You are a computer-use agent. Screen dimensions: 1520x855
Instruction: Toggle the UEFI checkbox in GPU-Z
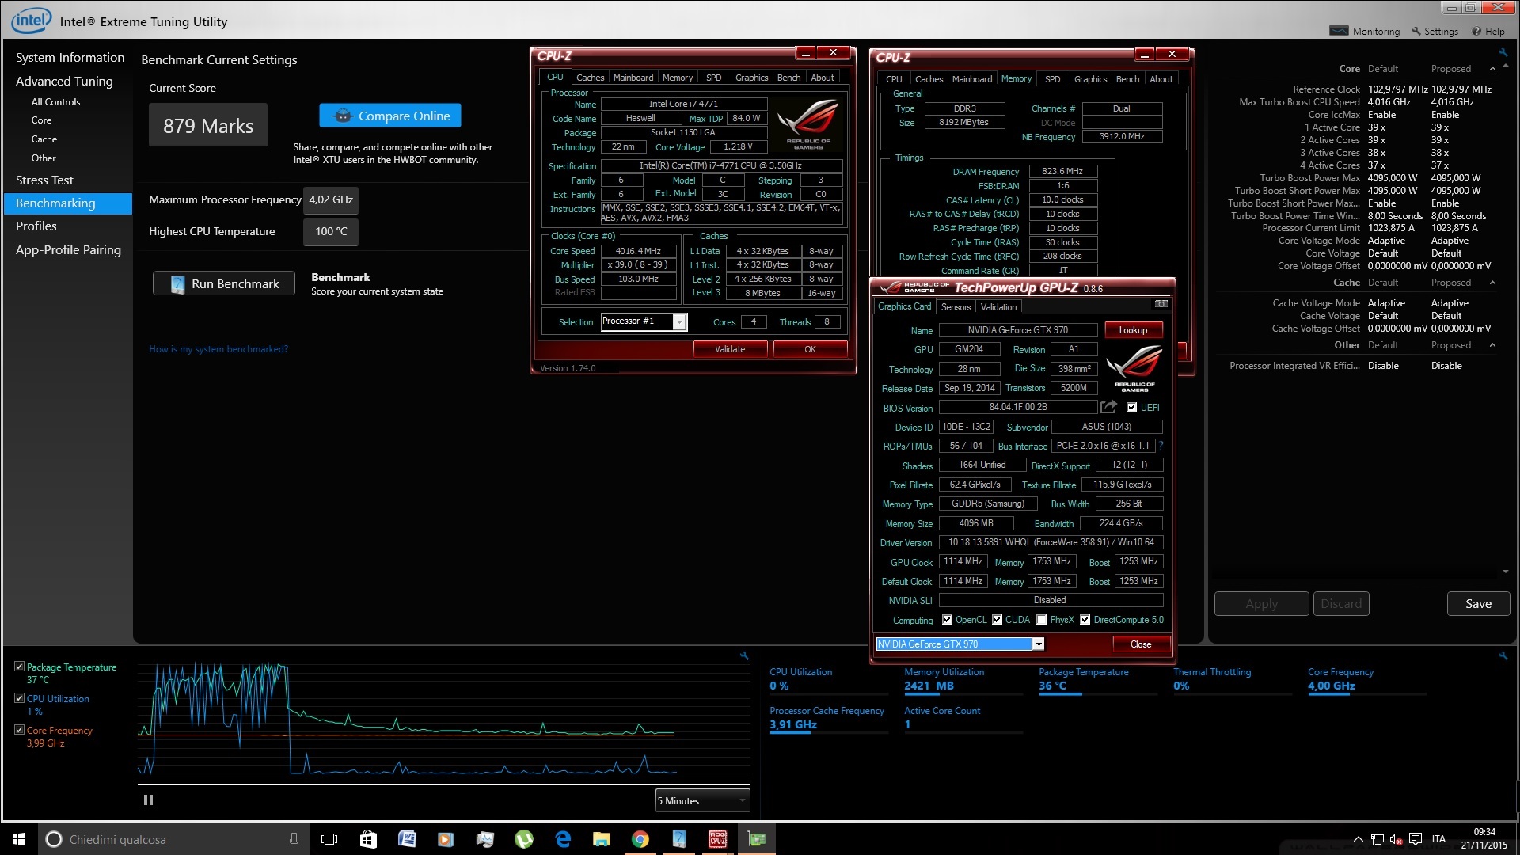tap(1131, 408)
